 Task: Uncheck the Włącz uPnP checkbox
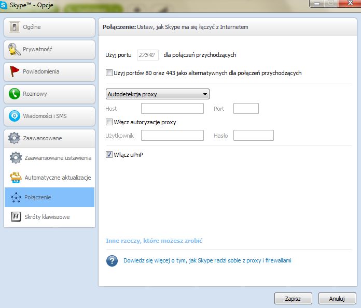tap(109, 154)
